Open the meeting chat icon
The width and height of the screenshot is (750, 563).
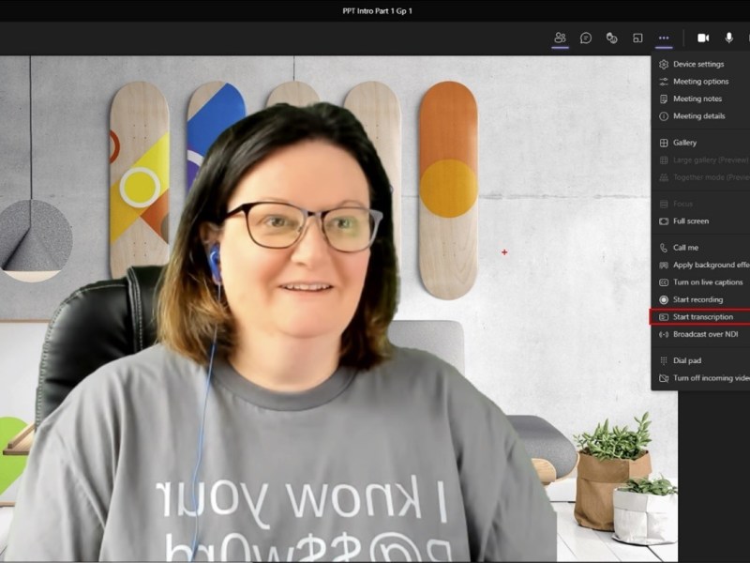(586, 38)
